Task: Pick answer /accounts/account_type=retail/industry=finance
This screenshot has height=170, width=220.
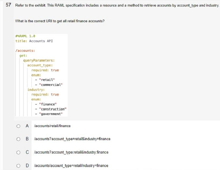Action: coord(71,166)
